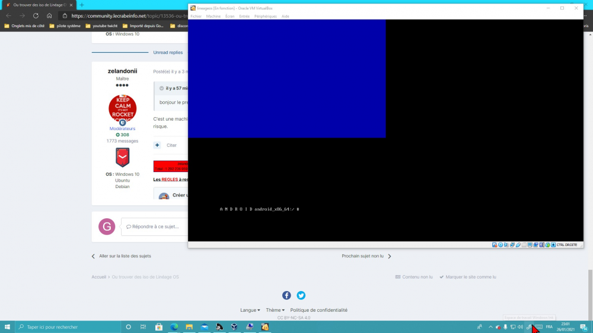Click the network adapter icon in VM status bar
Image resolution: width=593 pixels, height=333 pixels.
(x=512, y=244)
